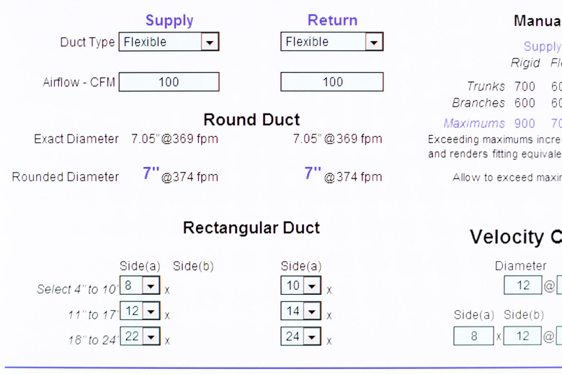Viewport: 562px width, 374px height.
Task: Click the purple Maximums row label
Action: click(x=474, y=124)
